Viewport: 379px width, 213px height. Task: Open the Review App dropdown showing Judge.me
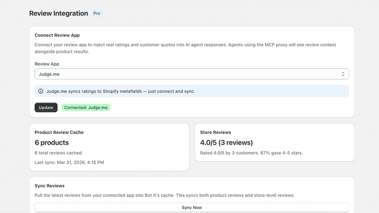192,74
